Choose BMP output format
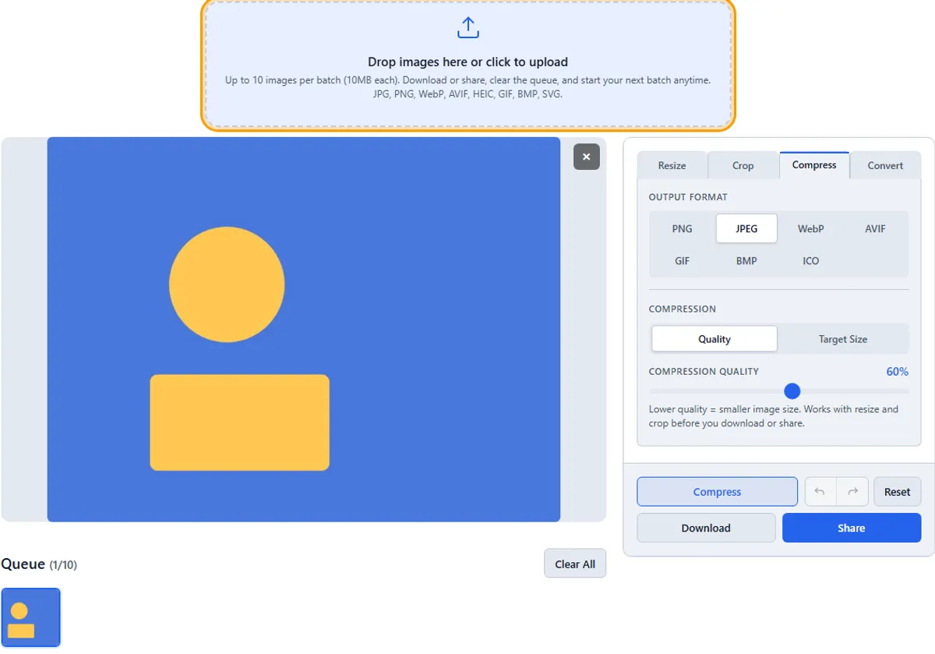The image size is (935, 654). click(746, 261)
